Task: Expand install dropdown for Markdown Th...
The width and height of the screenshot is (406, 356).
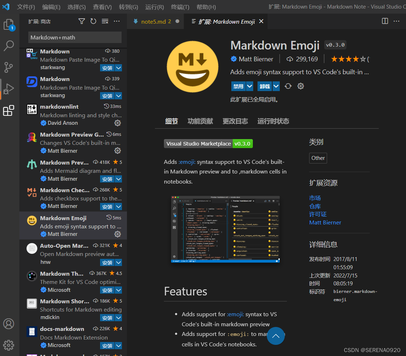Action: (118, 290)
